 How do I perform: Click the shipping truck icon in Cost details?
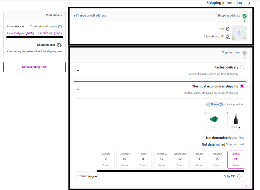pyautogui.click(x=59, y=45)
